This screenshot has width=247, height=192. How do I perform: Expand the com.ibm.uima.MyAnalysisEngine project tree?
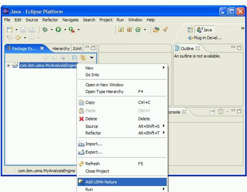tap(8, 66)
